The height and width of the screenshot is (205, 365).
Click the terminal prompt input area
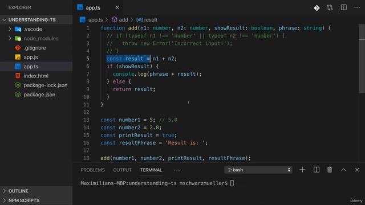point(232,183)
